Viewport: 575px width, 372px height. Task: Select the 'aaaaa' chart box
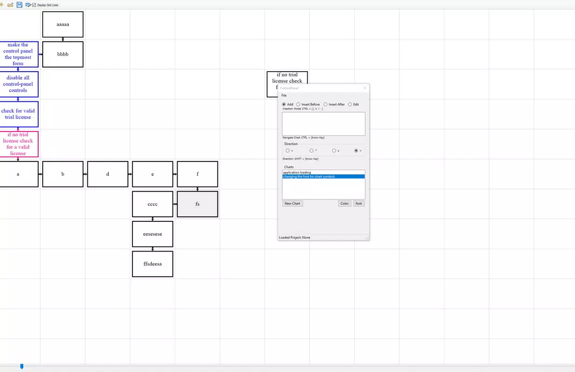coord(63,24)
